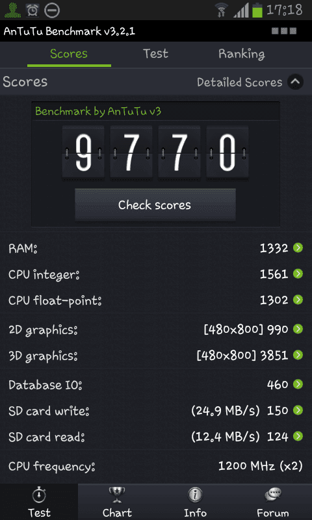This screenshot has height=520, width=312.
Task: Open 2D graphics score arrow icon
Action: [x=298, y=329]
